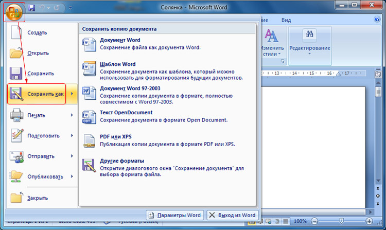The image size is (386, 230).
Task: Choose Открыть to open a file
Action: [42, 53]
